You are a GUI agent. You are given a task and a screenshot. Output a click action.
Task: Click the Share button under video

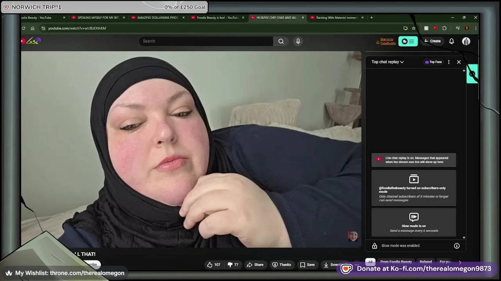[255, 265]
